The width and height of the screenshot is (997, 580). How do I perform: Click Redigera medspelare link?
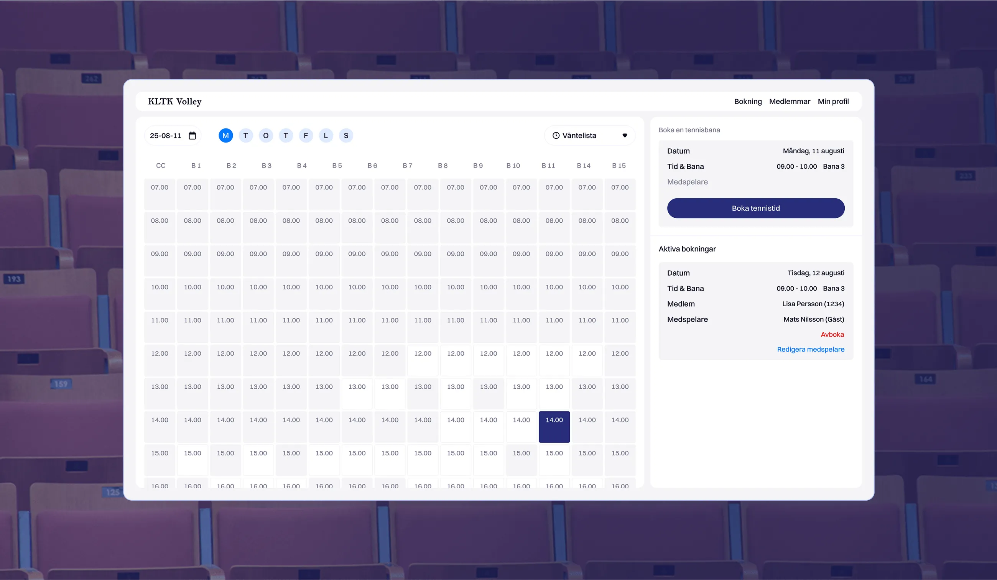click(810, 350)
